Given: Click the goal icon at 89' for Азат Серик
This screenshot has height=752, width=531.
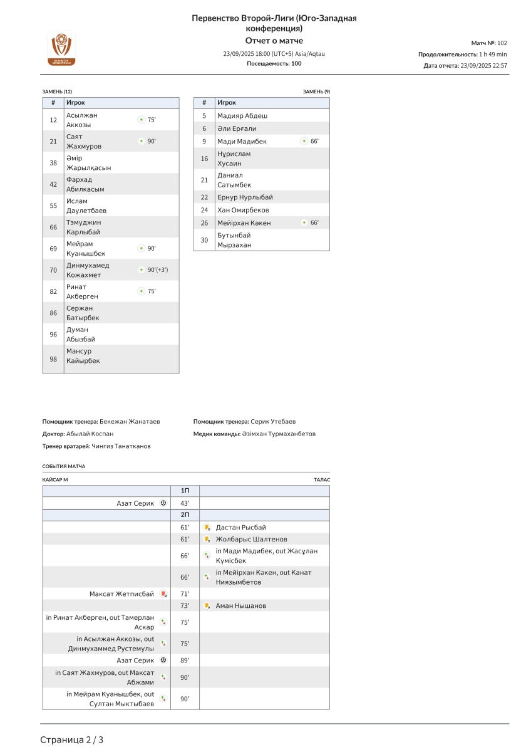Looking at the screenshot, I should point(163,660).
